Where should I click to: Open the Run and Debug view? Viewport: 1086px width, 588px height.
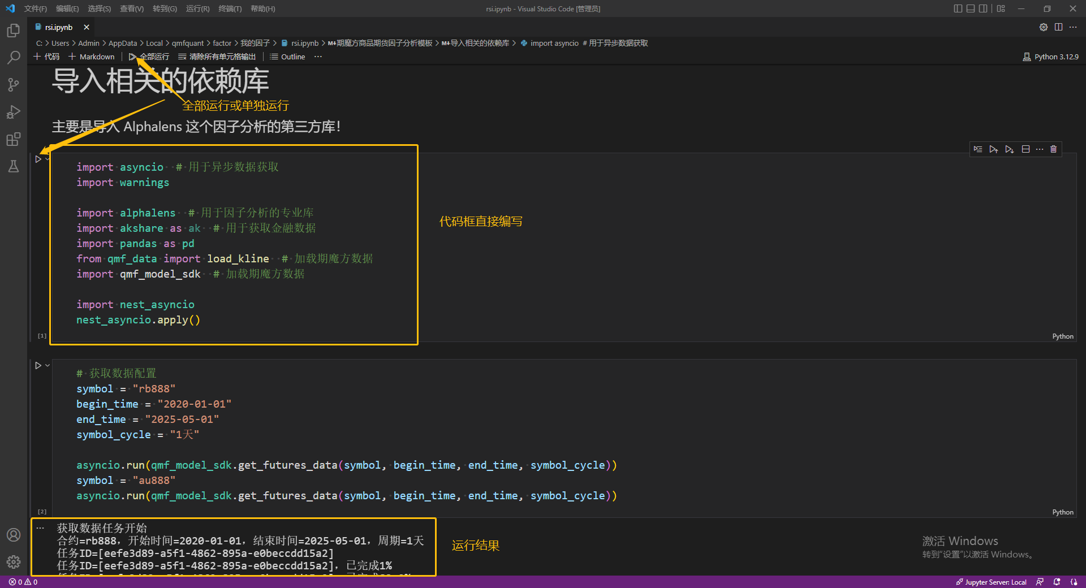tap(14, 112)
